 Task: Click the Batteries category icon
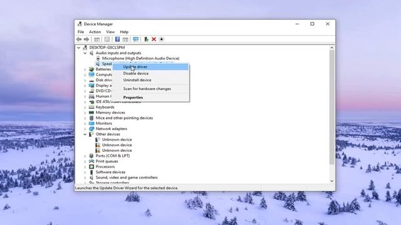(91, 69)
